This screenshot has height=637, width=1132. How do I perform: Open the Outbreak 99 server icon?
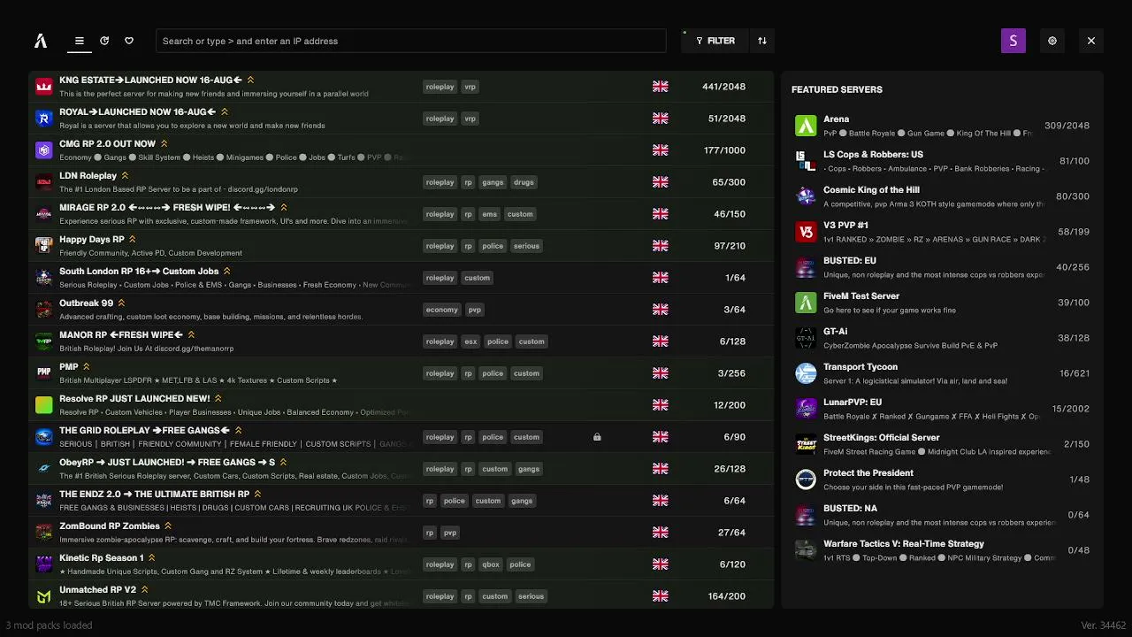[x=44, y=310]
